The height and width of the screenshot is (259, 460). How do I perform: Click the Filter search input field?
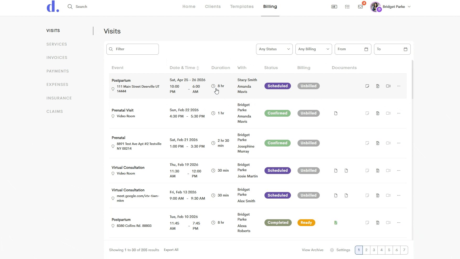(133, 49)
